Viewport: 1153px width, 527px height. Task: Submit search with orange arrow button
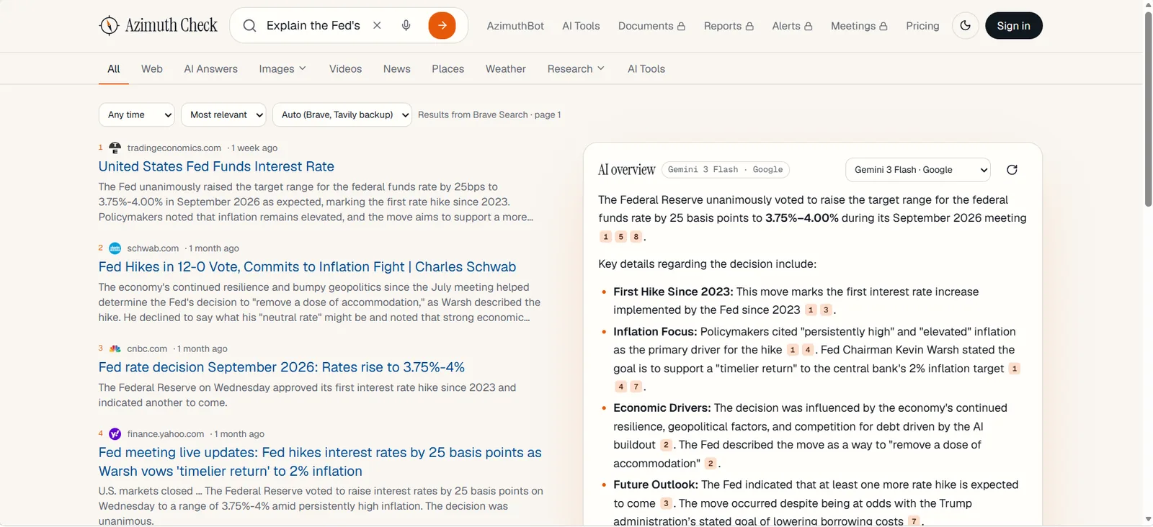coord(442,25)
